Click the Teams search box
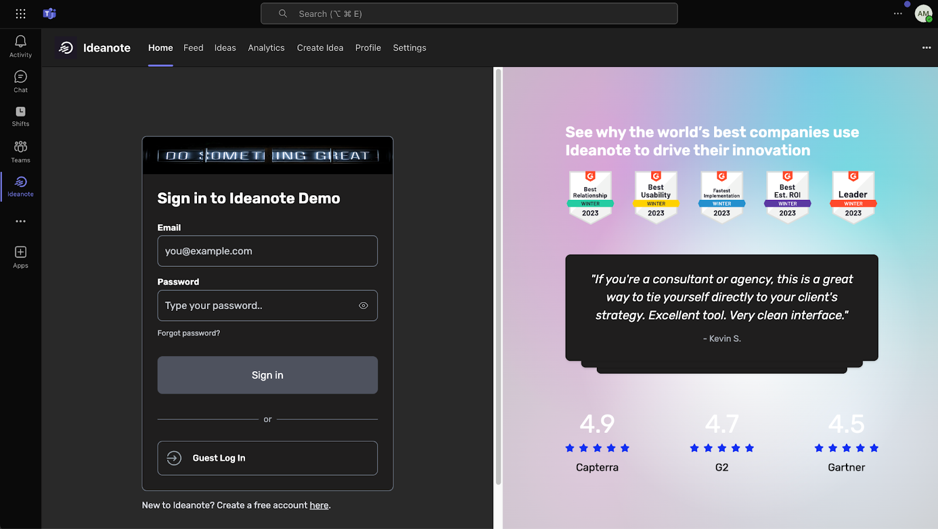The image size is (938, 529). [x=469, y=13]
